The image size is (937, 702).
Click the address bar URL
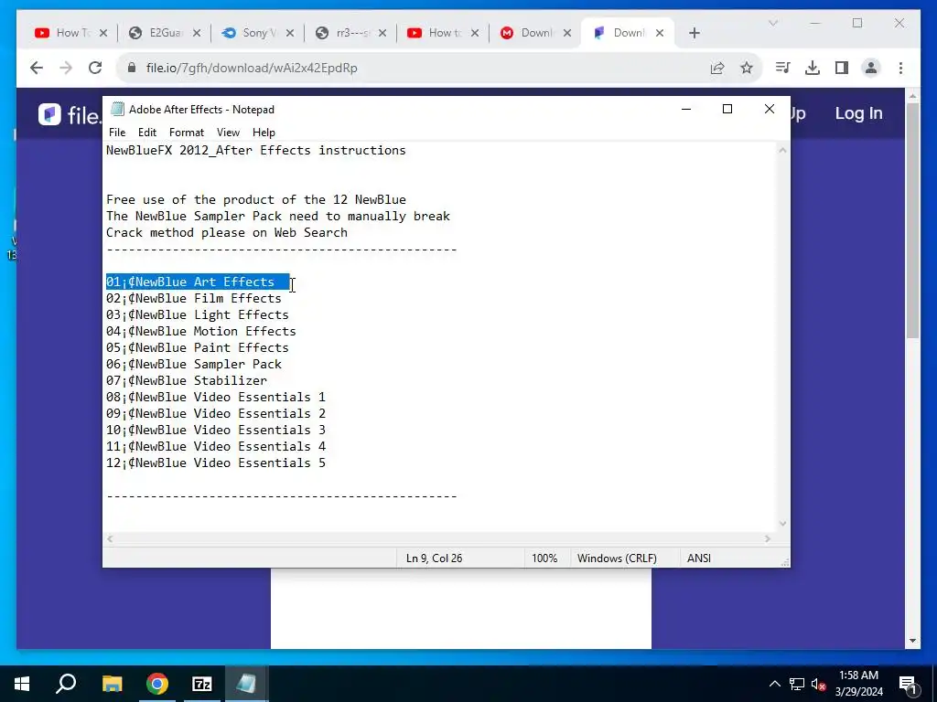coord(252,68)
